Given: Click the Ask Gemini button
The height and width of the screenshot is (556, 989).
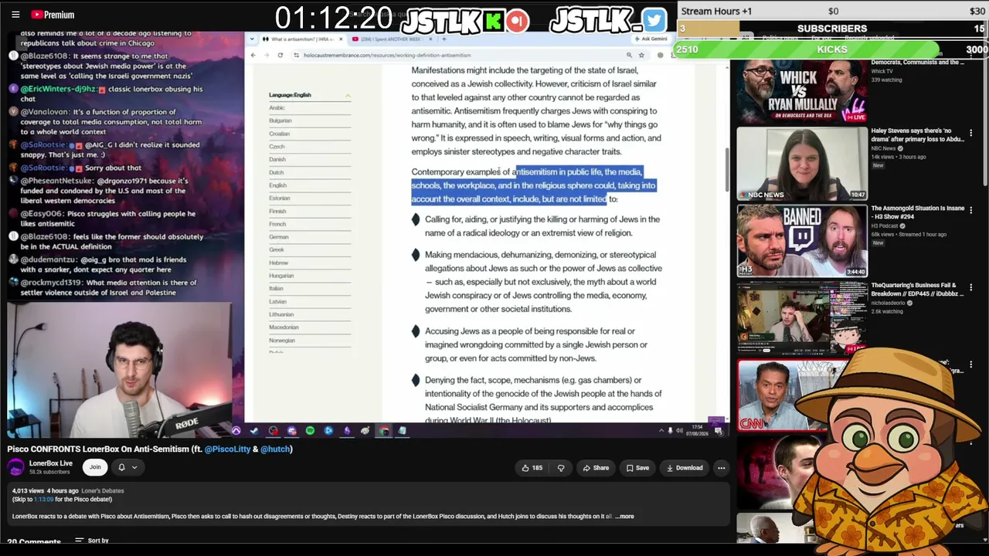Looking at the screenshot, I should click(651, 39).
